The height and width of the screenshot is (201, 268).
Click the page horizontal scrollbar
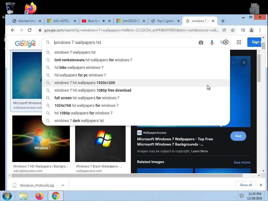pyautogui.click(x=127, y=176)
